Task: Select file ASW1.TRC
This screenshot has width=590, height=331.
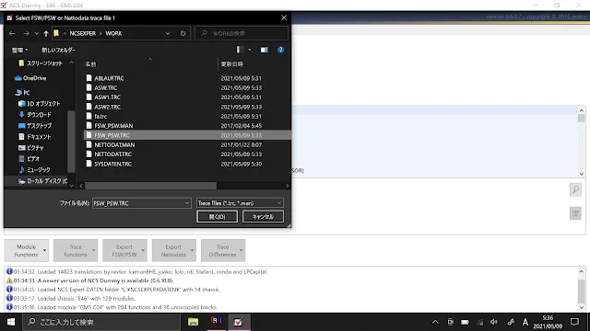Action: (x=108, y=97)
